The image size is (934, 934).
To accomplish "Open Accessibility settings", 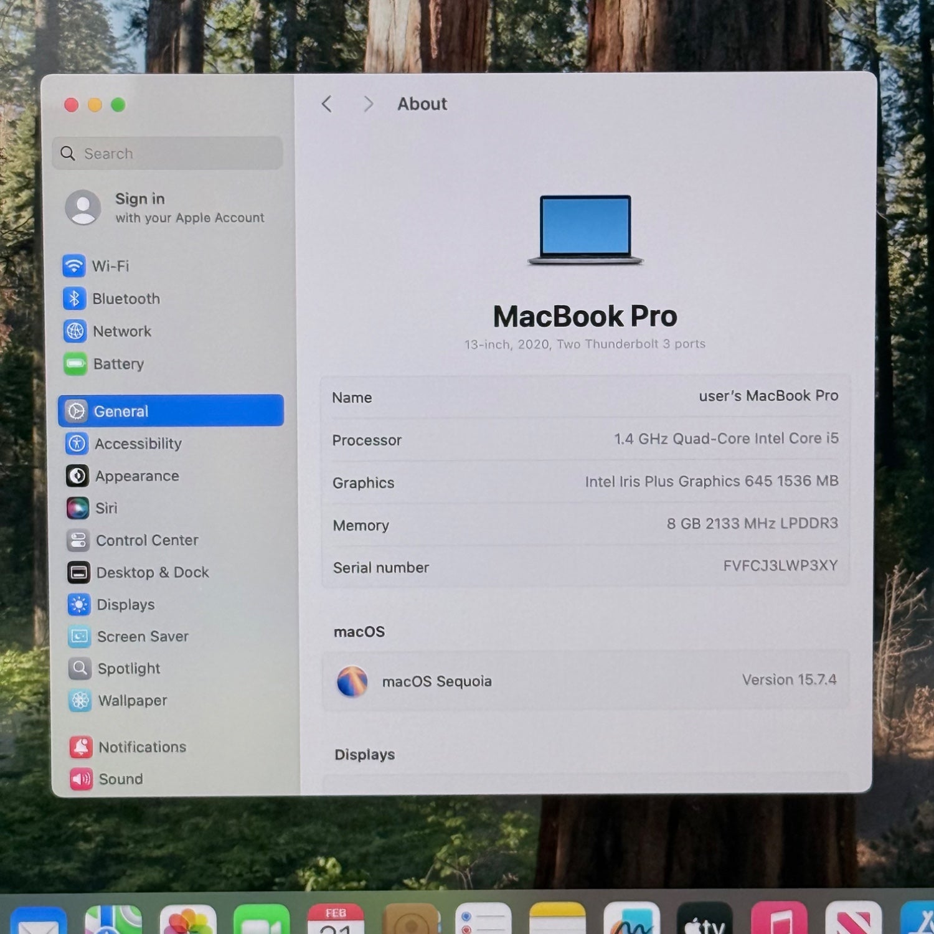I will 138,444.
